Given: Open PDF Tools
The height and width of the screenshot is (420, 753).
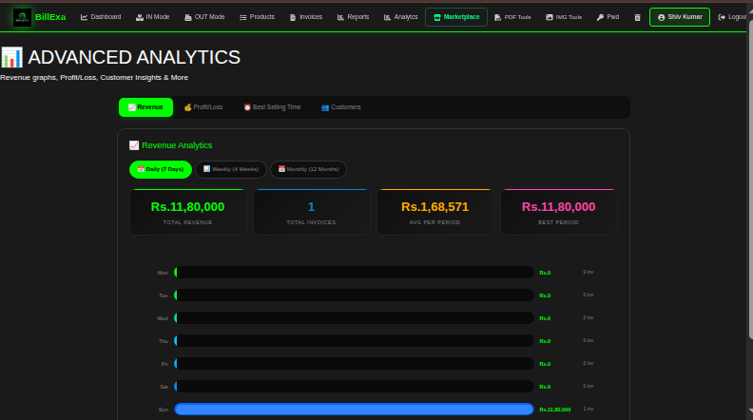Looking at the screenshot, I should pyautogui.click(x=512, y=17).
